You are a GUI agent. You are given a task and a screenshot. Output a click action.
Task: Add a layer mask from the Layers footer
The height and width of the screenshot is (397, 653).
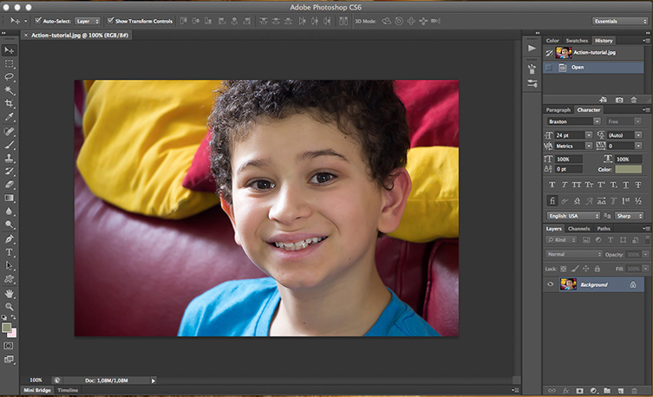[x=580, y=391]
